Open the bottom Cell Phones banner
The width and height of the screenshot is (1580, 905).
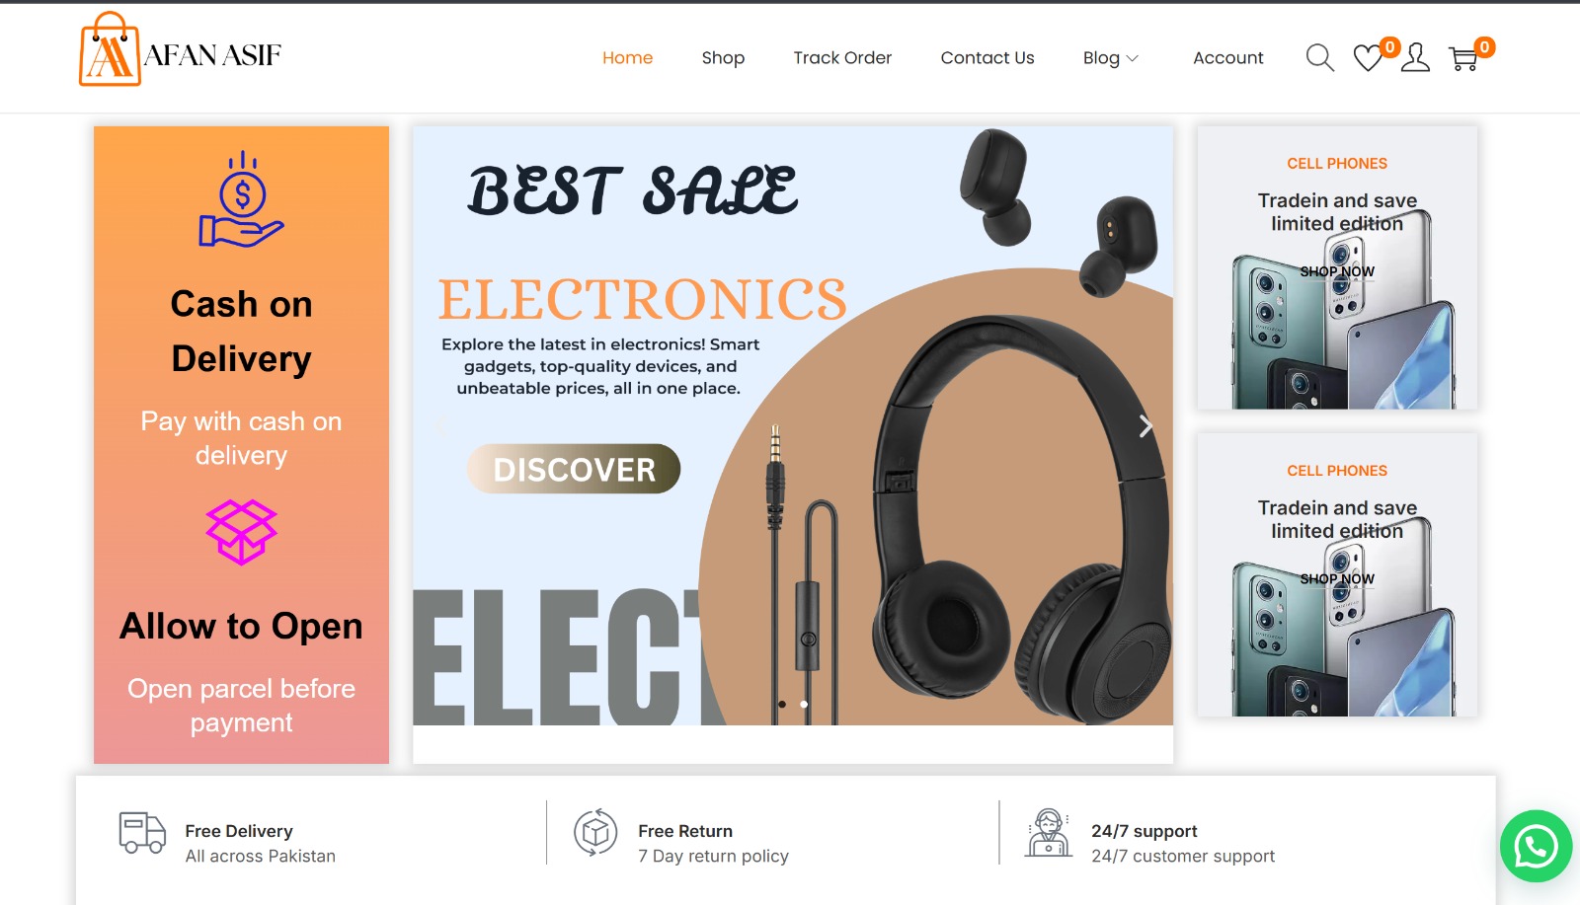1337,574
